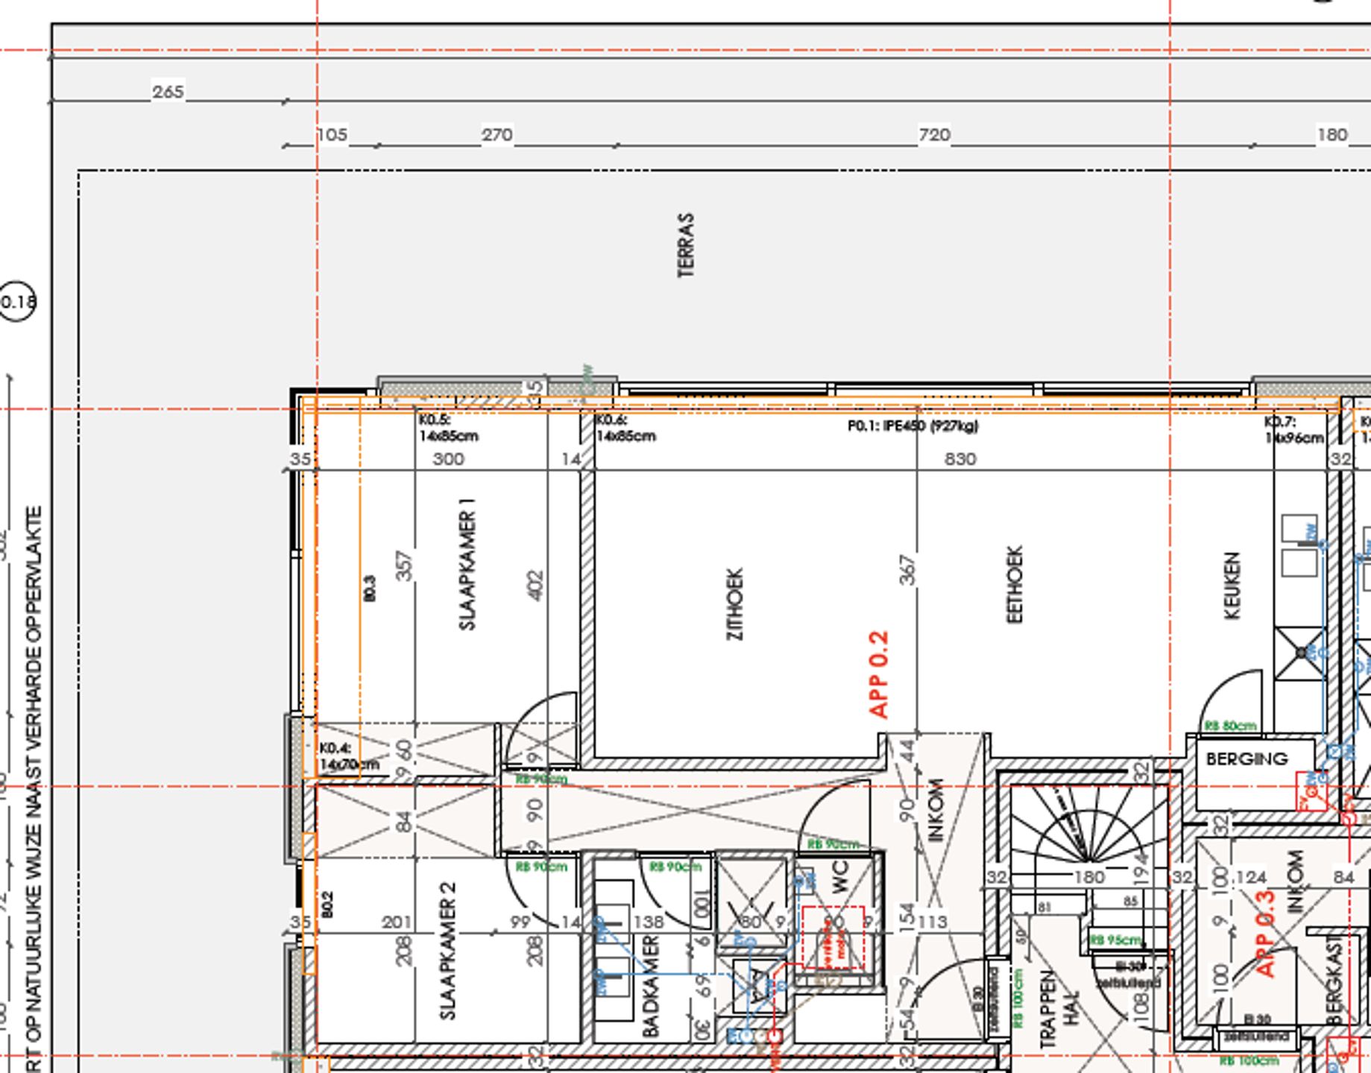Select the 270 dimension value
1371x1073 pixels.
[x=497, y=135]
